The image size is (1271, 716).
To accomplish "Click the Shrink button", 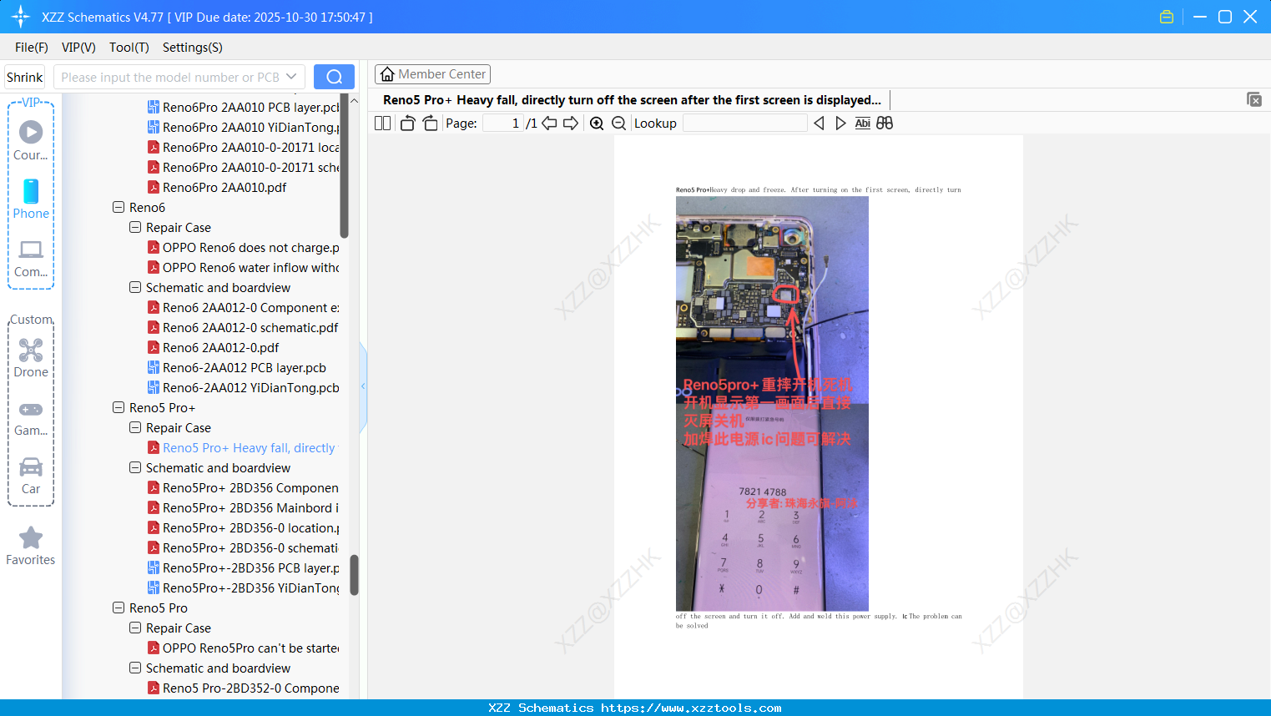I will [x=25, y=77].
